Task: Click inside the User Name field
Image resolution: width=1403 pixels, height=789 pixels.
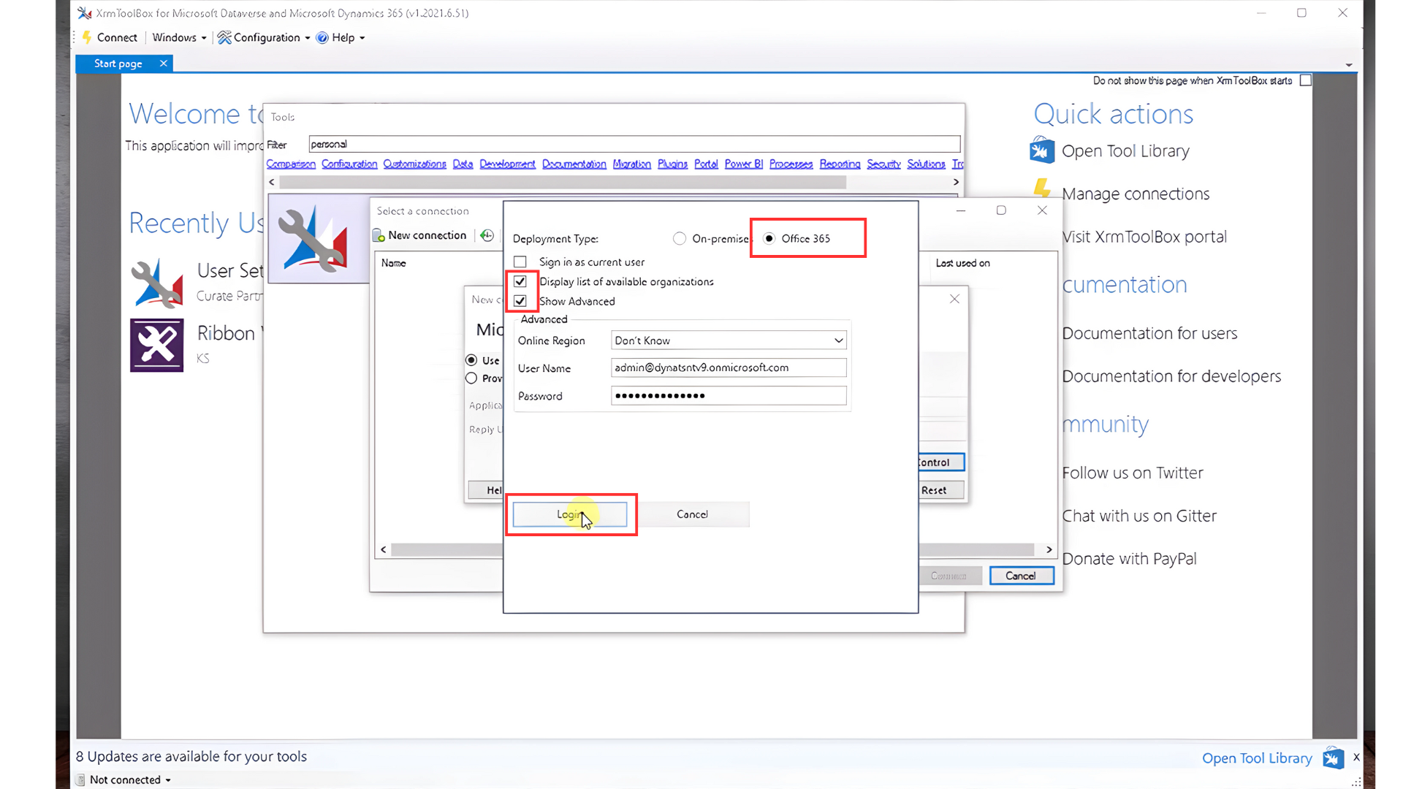Action: pos(729,367)
